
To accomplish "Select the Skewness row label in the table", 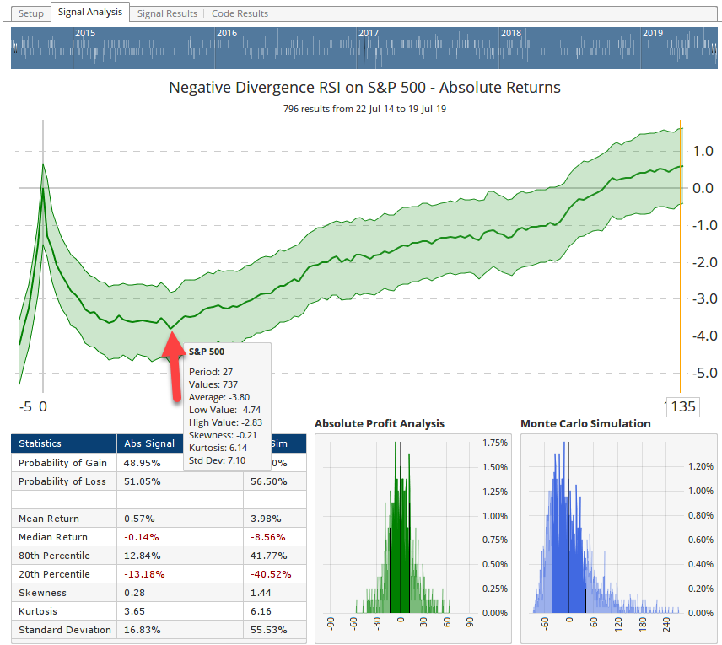I will click(42, 593).
